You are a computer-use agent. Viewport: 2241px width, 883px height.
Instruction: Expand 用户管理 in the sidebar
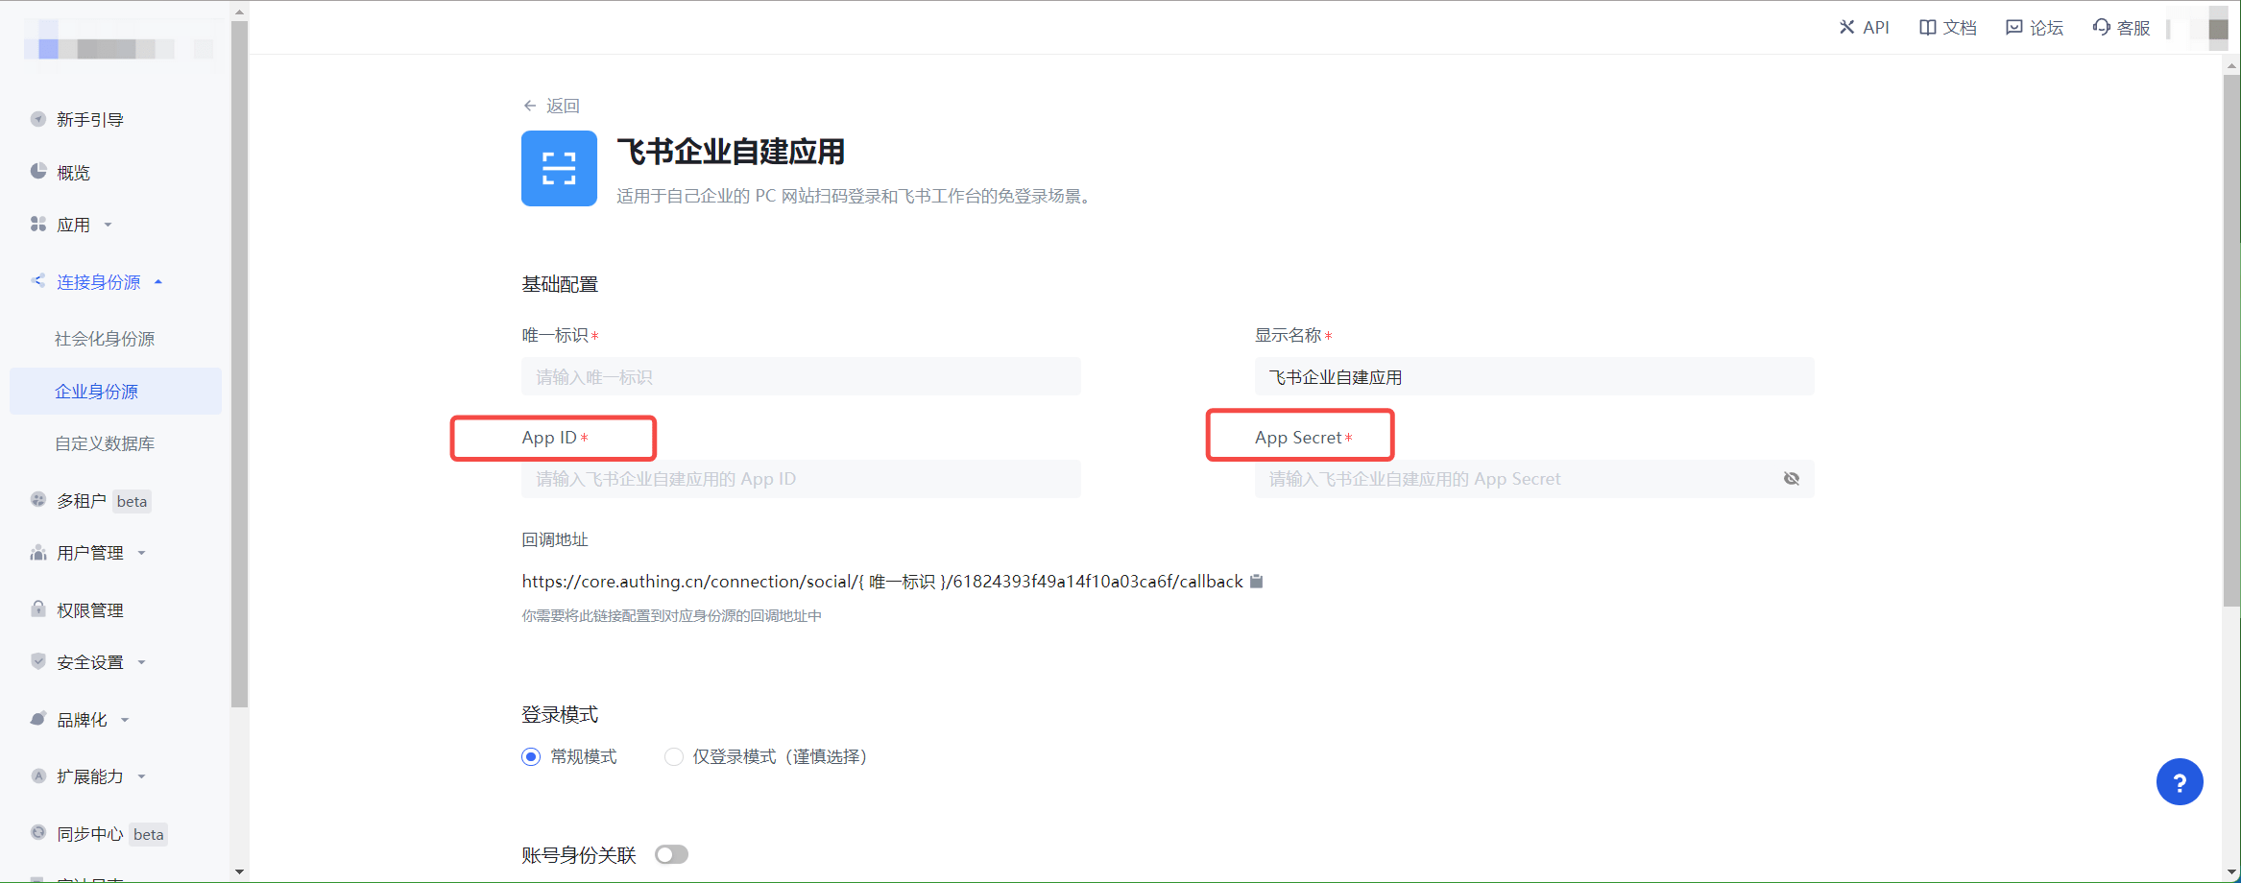click(90, 553)
